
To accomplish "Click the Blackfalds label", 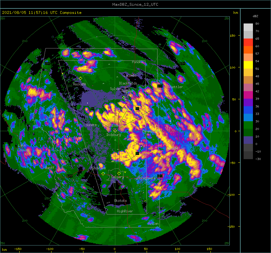I will click(128, 83).
